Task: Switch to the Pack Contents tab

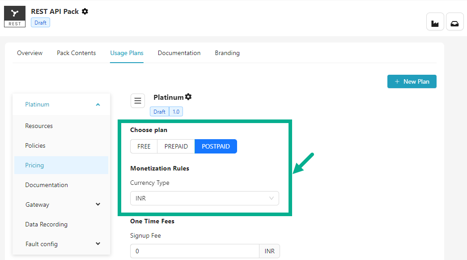Action: pyautogui.click(x=76, y=53)
